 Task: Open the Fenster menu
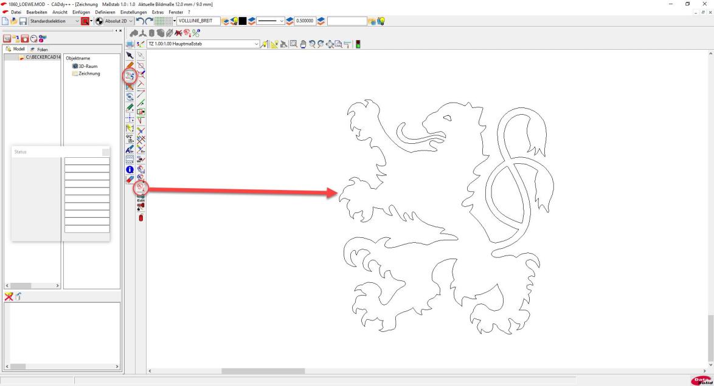pyautogui.click(x=176, y=12)
